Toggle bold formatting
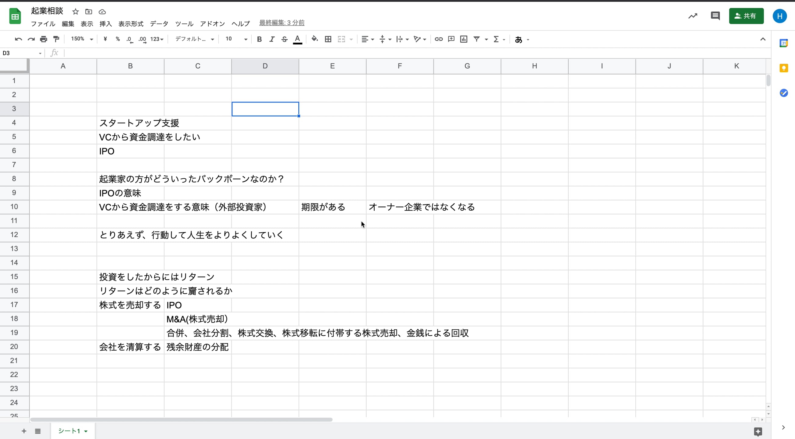 (x=259, y=39)
